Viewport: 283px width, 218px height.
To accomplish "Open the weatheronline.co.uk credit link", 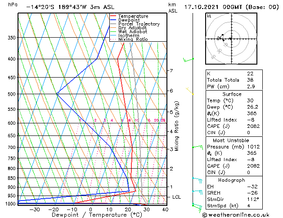I will (x=236, y=215).
